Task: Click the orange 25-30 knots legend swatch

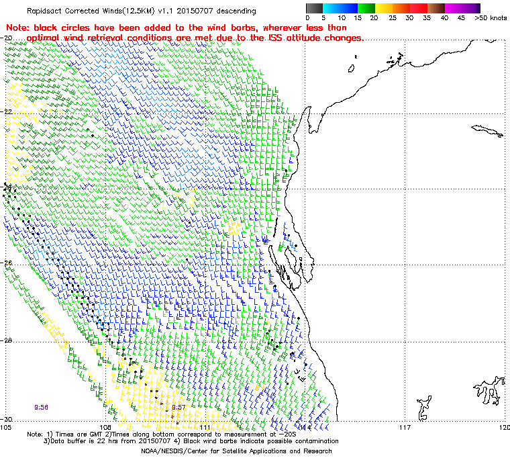Action: (401, 8)
